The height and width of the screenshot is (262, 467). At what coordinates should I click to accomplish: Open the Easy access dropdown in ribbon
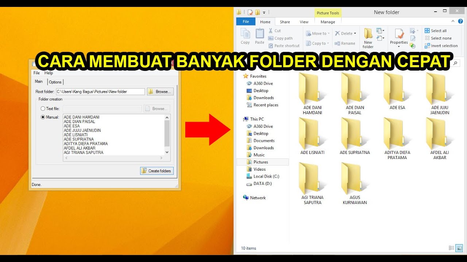(381, 38)
